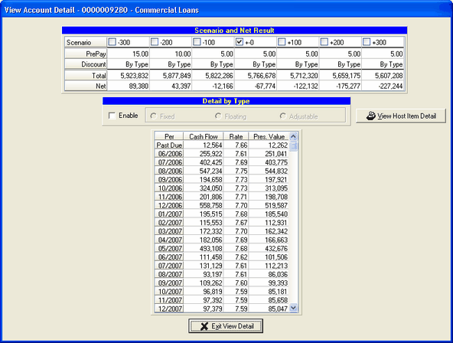Image resolution: width=453 pixels, height=343 pixels.
Task: Tick the Enable checkbox in Detail by Type
Action: pos(112,116)
